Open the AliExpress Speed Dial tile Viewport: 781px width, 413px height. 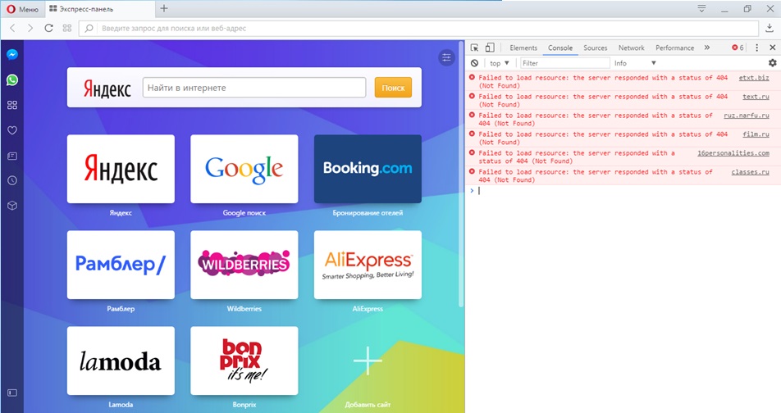coord(368,265)
